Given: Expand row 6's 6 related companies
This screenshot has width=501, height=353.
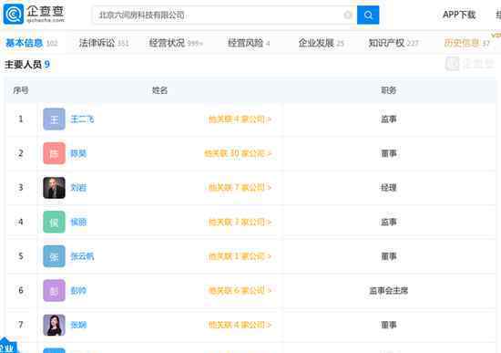Looking at the screenshot, I should click(x=240, y=291).
